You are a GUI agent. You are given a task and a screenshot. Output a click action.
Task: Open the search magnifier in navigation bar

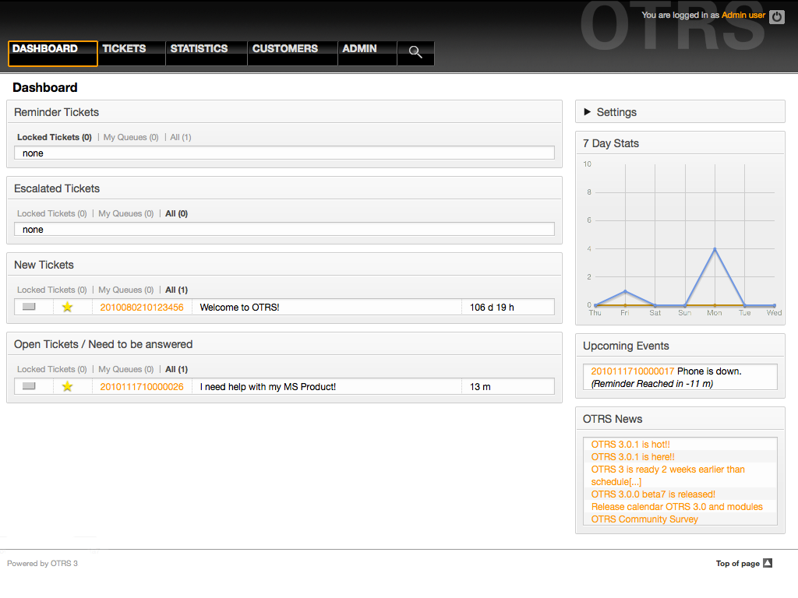tap(415, 52)
